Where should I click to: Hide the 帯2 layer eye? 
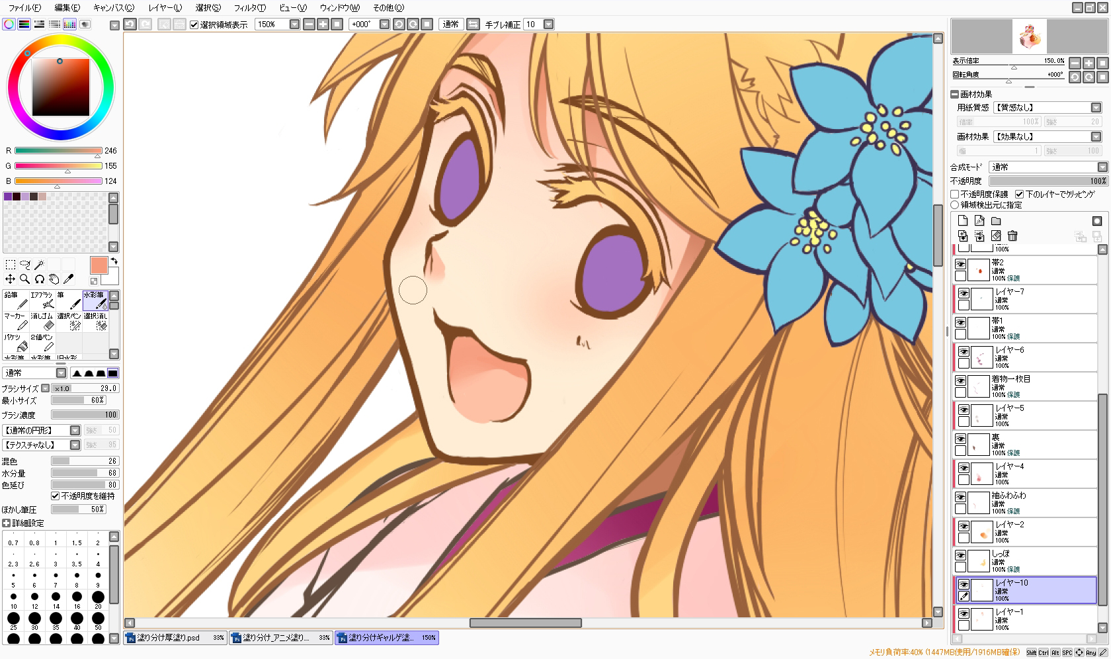coord(961,264)
